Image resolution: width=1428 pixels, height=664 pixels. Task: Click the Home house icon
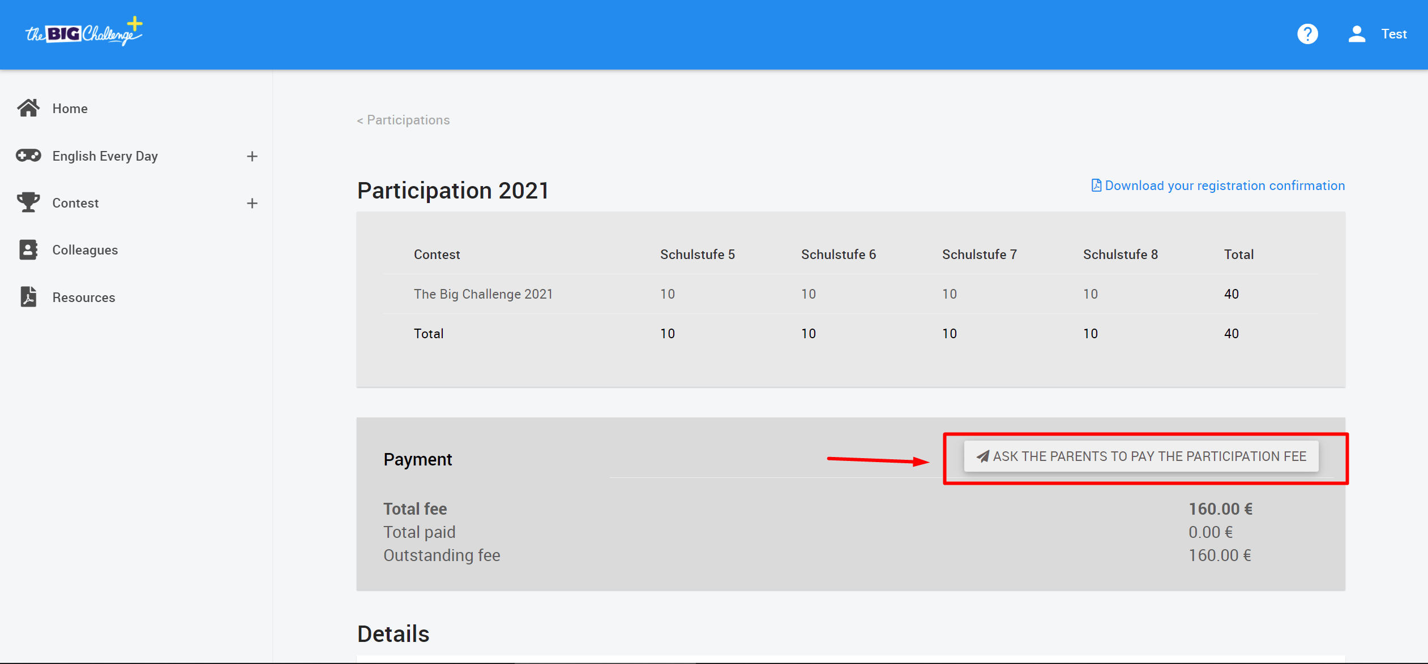coord(28,108)
